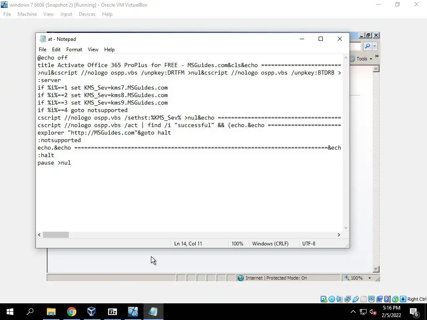Open Notepad View menu

tap(93, 50)
